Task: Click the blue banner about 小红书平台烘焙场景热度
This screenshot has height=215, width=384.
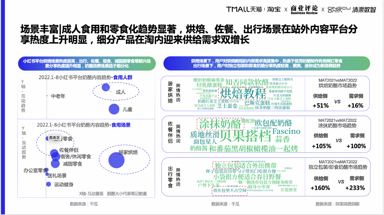Action: click(x=87, y=63)
